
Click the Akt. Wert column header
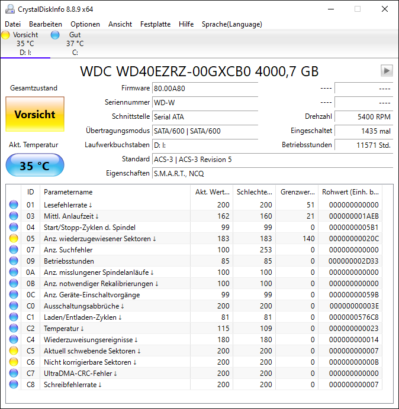(x=212, y=192)
